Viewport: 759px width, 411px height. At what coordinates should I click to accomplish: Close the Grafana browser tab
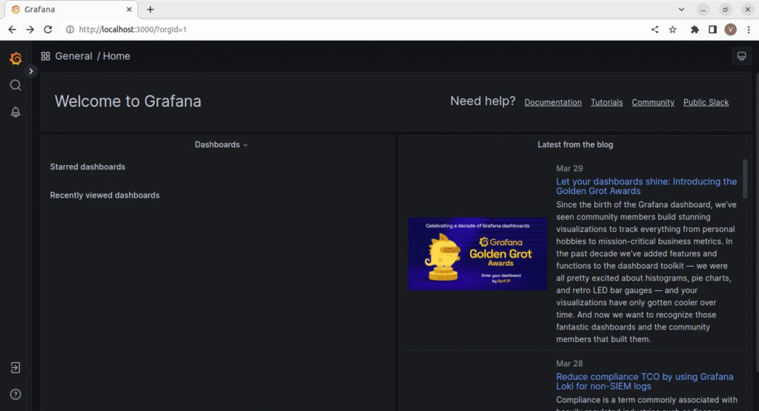[x=129, y=9]
